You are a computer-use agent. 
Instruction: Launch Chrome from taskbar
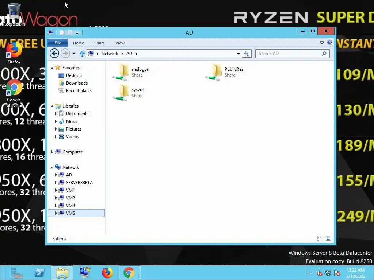[x=129, y=273]
